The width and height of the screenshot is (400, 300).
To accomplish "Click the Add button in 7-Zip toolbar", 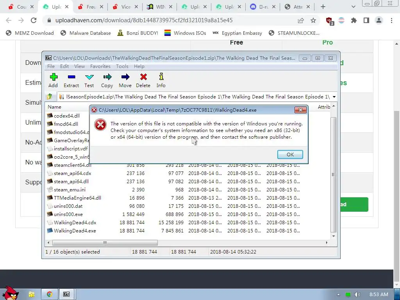I will point(53,80).
